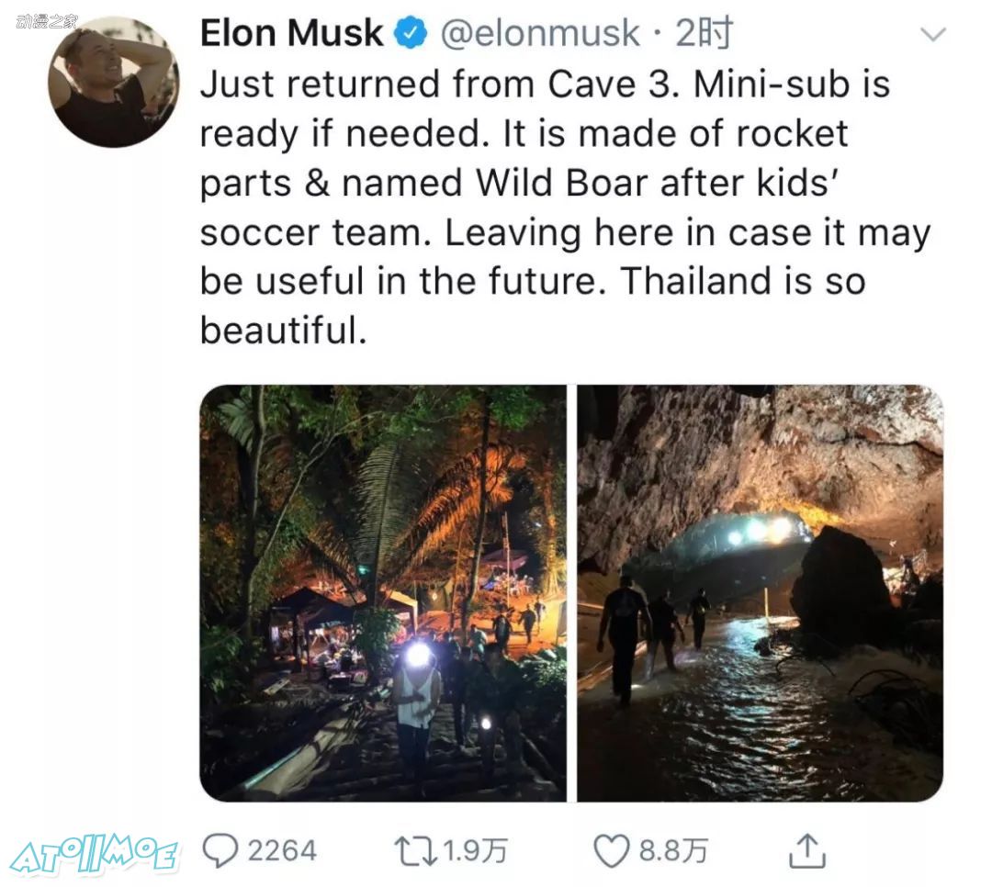The width and height of the screenshot is (992, 887).
Task: Open the left jungle camp photo
Action: point(383,593)
